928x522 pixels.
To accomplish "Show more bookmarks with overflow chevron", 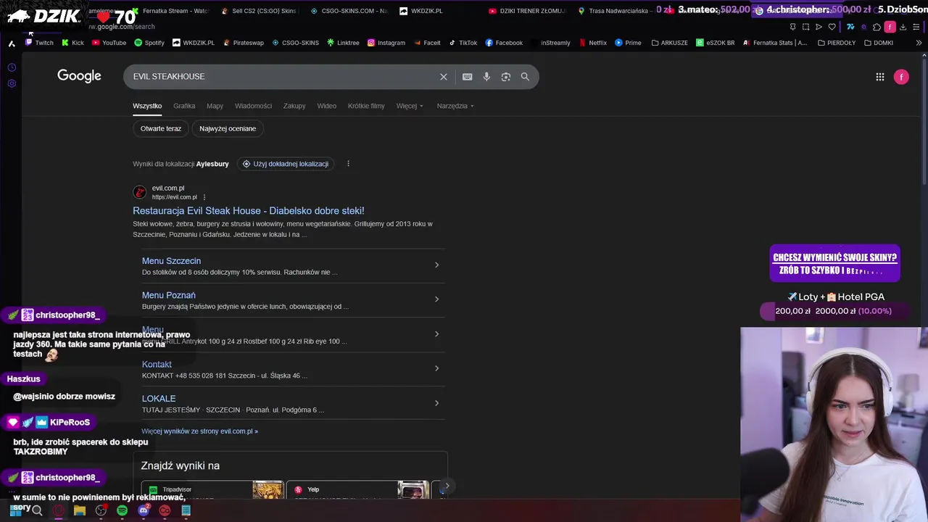I will coord(919,43).
